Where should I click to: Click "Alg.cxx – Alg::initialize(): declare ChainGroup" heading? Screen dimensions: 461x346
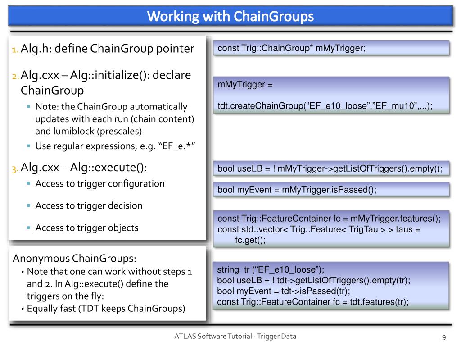click(x=106, y=83)
